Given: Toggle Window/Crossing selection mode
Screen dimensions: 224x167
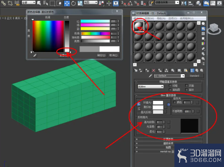Looking at the screenshot, I should (x=59, y=3).
